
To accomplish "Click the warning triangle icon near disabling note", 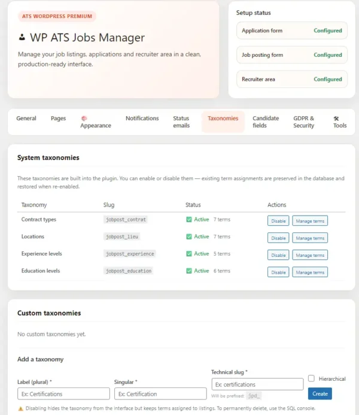I will [20, 408].
